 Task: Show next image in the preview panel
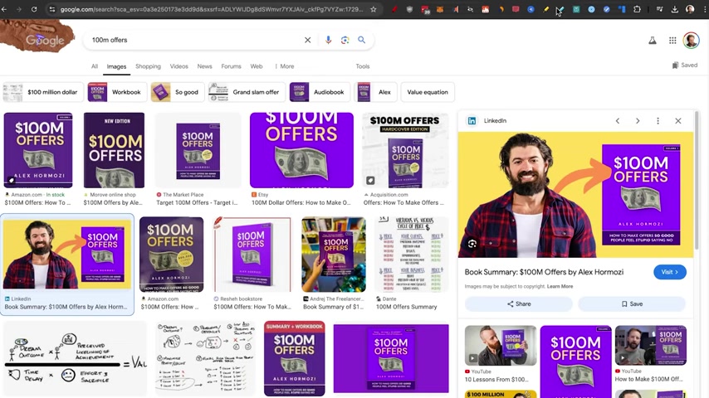638,120
